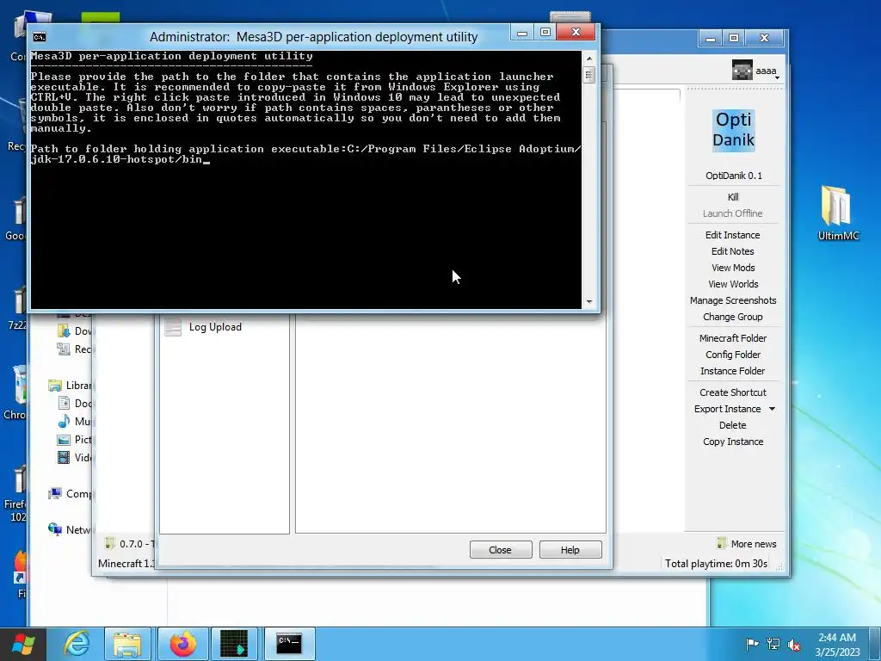Open Edit Notes for the instance
Screen dimensions: 881x661
click(733, 251)
